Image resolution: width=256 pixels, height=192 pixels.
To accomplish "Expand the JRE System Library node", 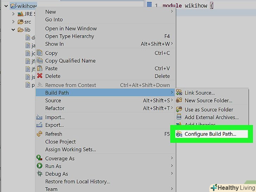I will tap(13, 14).
